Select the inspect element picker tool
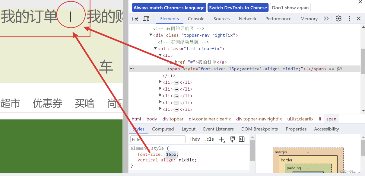Image resolution: width=365 pixels, height=176 pixels. (x=135, y=18)
